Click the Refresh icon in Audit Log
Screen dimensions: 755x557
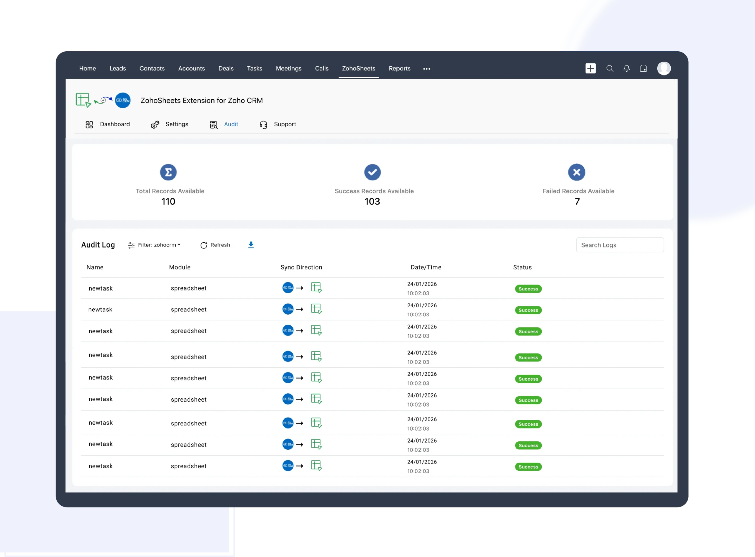tap(204, 245)
